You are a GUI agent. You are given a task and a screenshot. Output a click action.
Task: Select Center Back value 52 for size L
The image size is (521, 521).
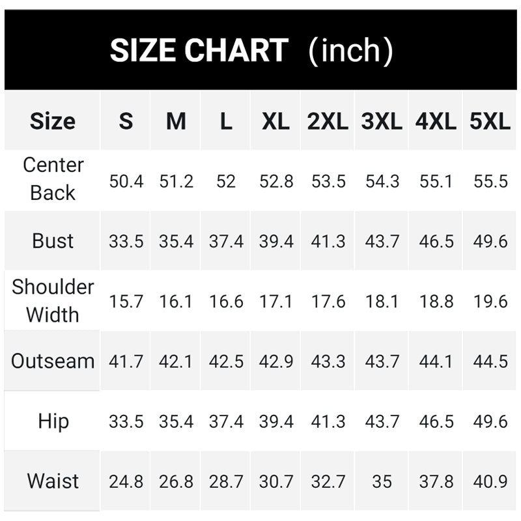click(x=226, y=181)
